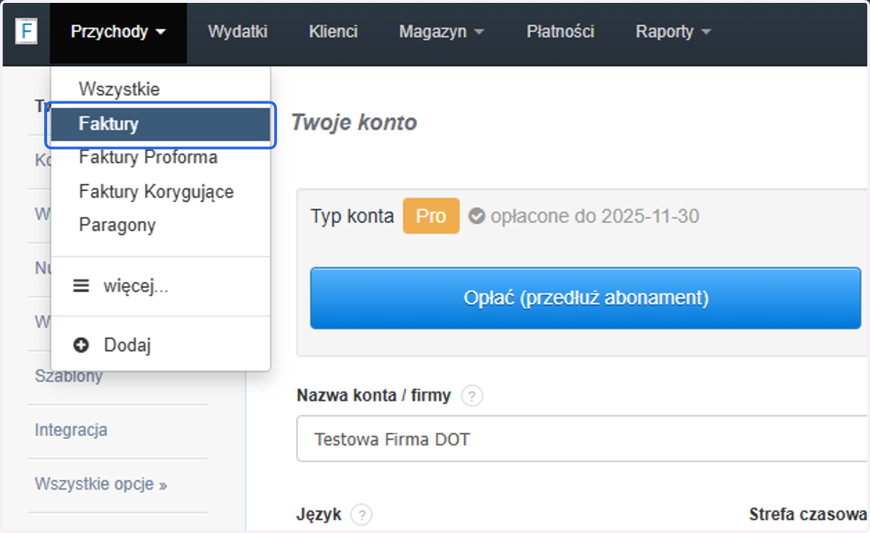Open Płatności from the top bar

point(560,32)
